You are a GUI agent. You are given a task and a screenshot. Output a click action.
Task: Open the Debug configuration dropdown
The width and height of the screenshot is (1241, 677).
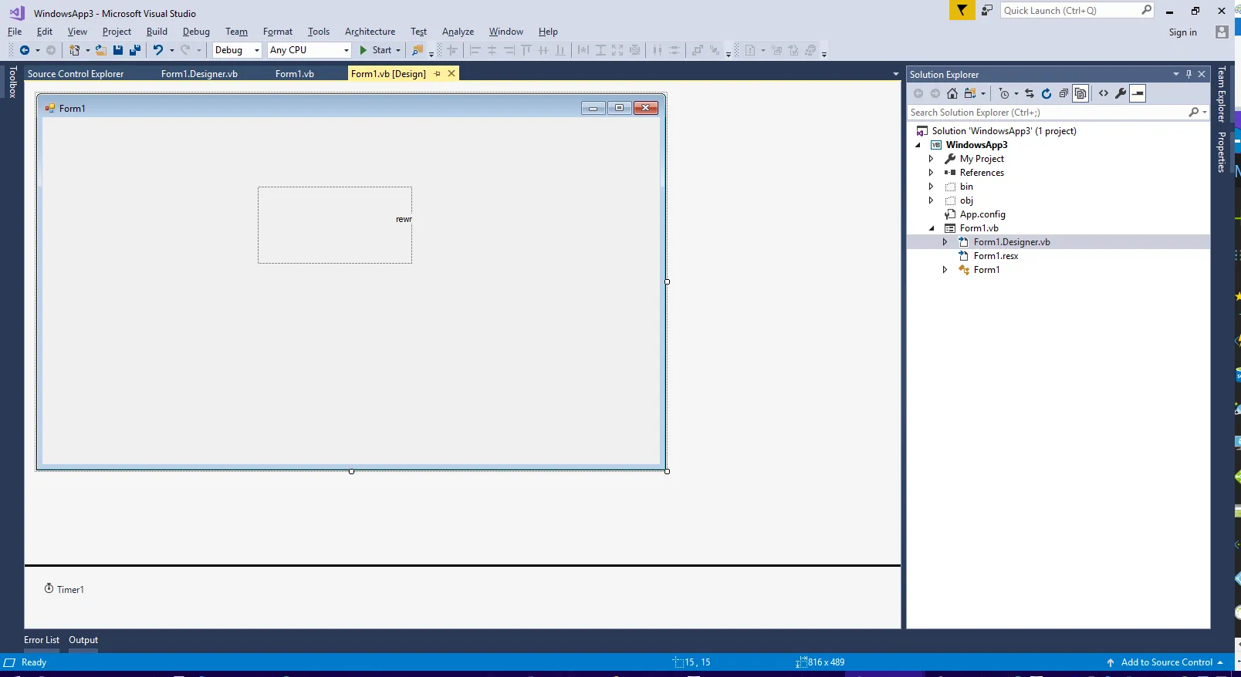coord(257,50)
